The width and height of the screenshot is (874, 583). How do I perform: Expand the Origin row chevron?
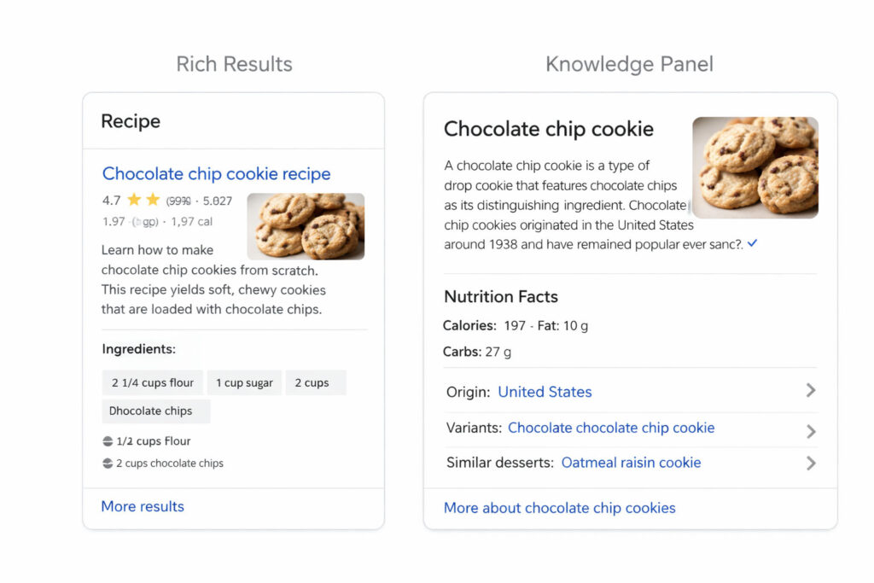[x=811, y=390]
